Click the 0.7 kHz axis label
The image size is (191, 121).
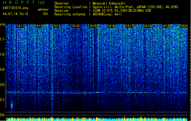point(3,100)
